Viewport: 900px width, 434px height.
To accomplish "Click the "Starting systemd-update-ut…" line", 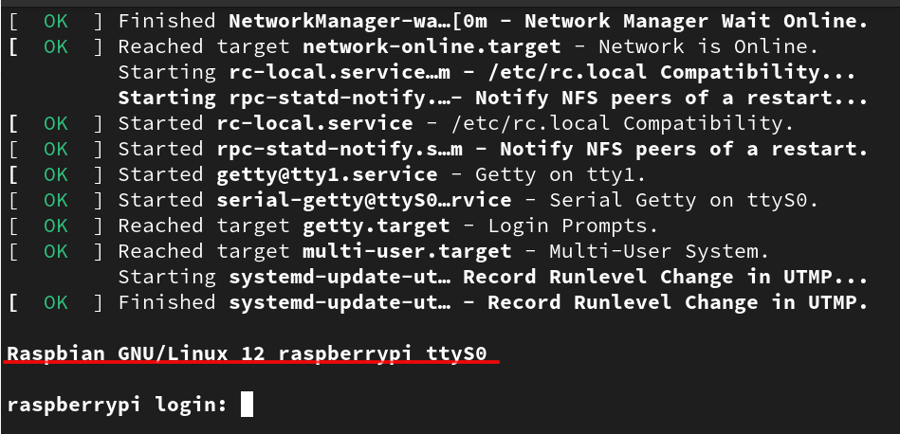I will [492, 277].
